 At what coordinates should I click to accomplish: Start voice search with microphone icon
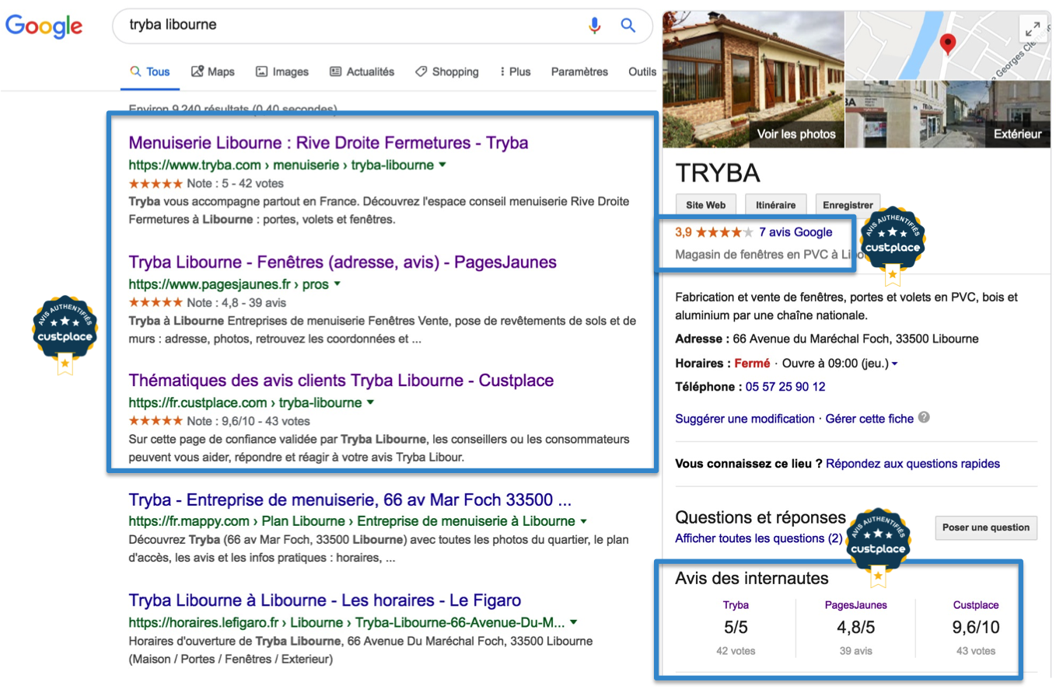coord(595,26)
